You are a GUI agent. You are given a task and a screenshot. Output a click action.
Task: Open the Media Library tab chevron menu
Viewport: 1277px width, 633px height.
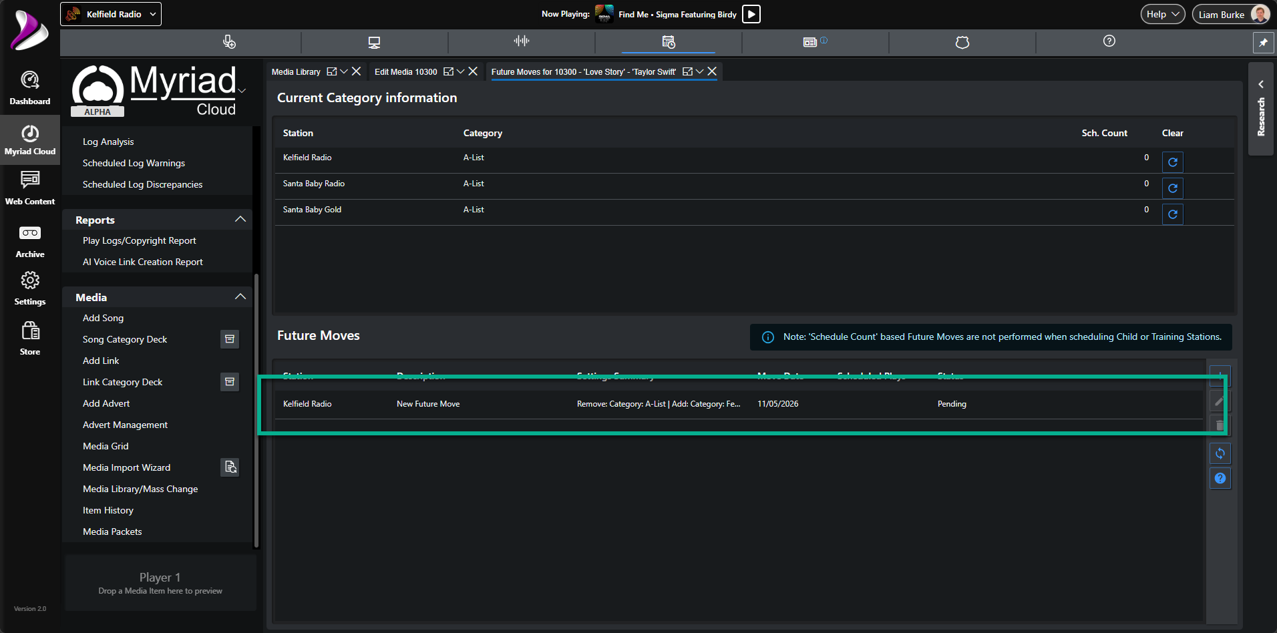344,71
